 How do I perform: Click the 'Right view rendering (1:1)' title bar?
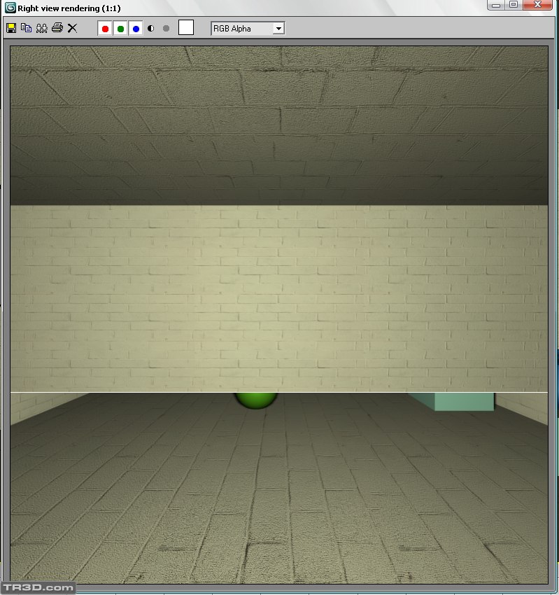click(210, 6)
